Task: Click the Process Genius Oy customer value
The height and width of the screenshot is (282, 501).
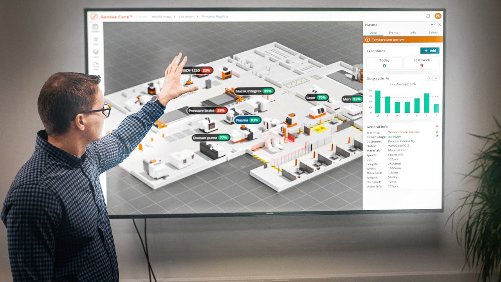Action: (401, 141)
